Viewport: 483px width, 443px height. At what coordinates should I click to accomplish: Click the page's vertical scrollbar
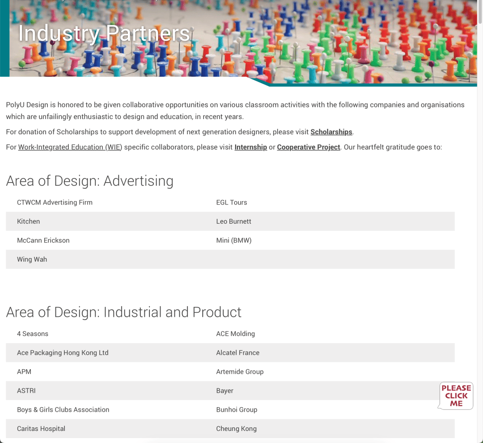480,179
